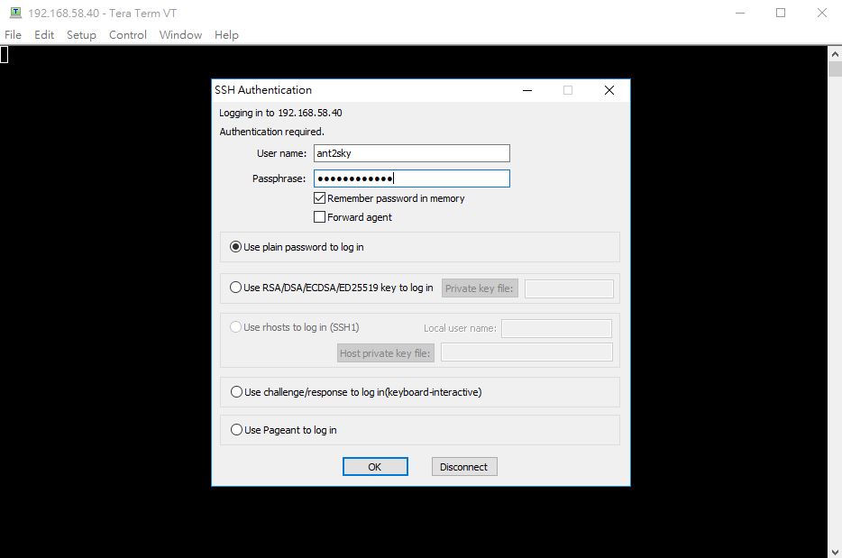Open the Setup menu

click(81, 35)
